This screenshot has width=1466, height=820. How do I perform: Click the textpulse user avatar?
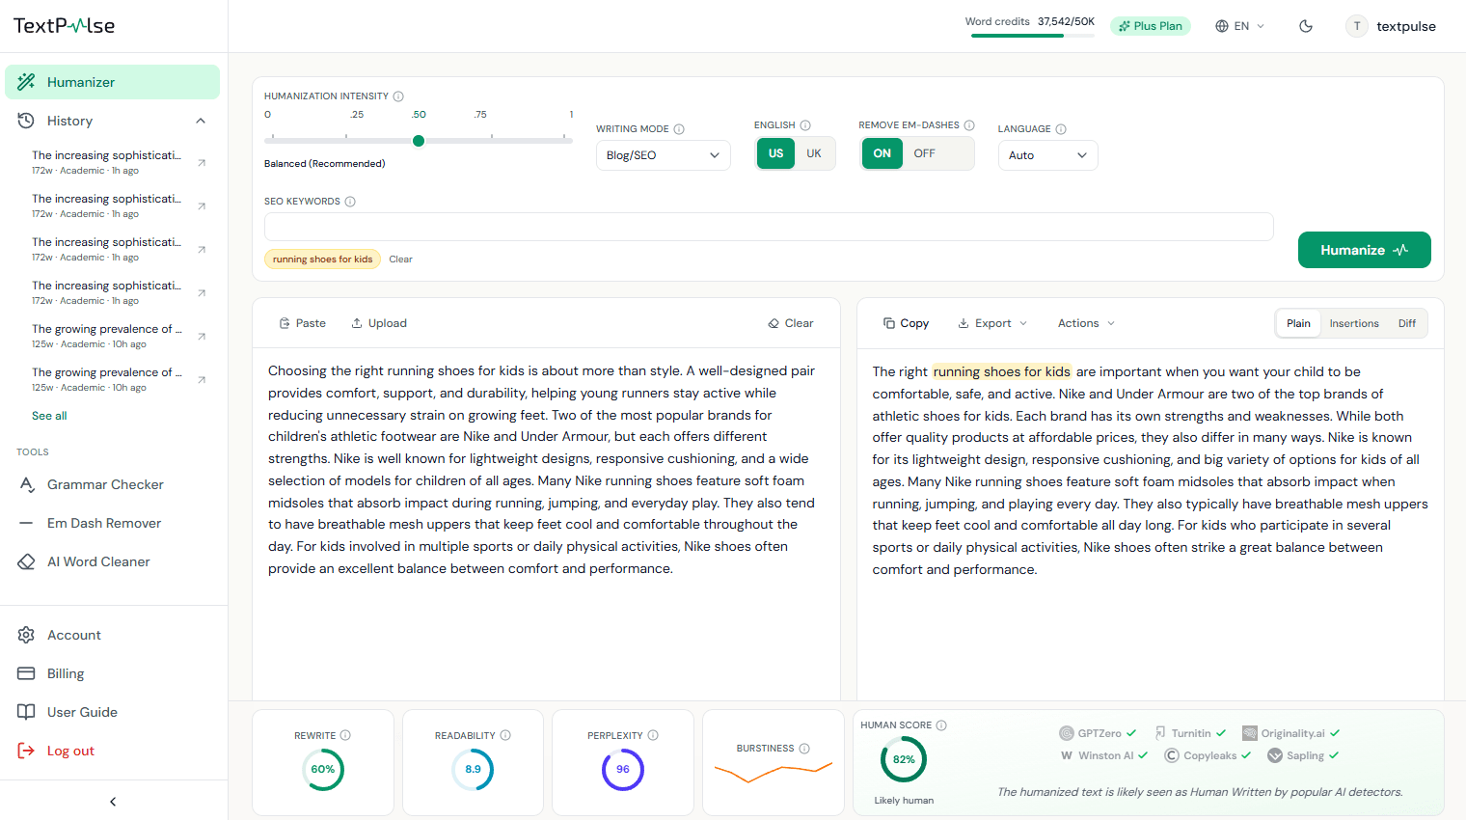(x=1357, y=26)
